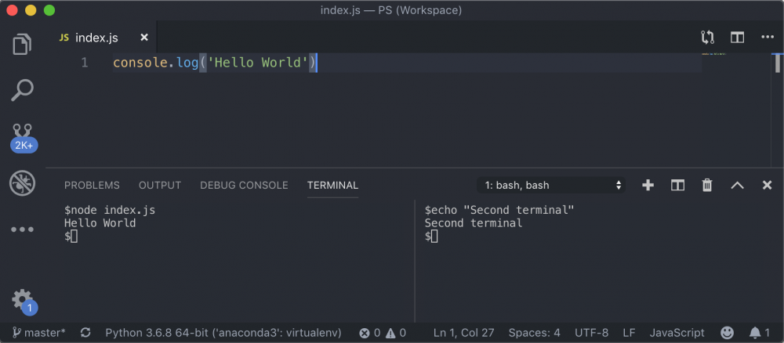Open editor More Actions menu

(768, 37)
